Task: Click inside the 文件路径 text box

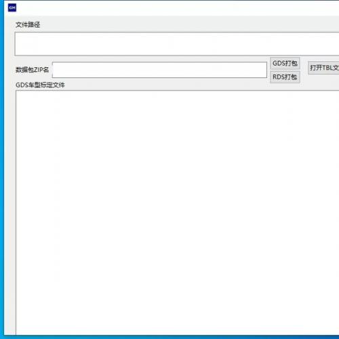Action: point(177,44)
